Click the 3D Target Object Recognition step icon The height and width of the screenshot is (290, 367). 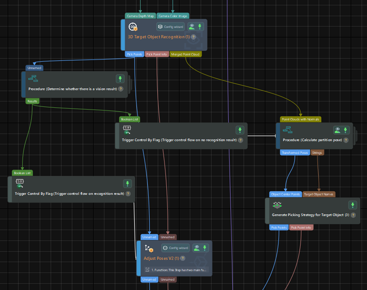pos(133,27)
